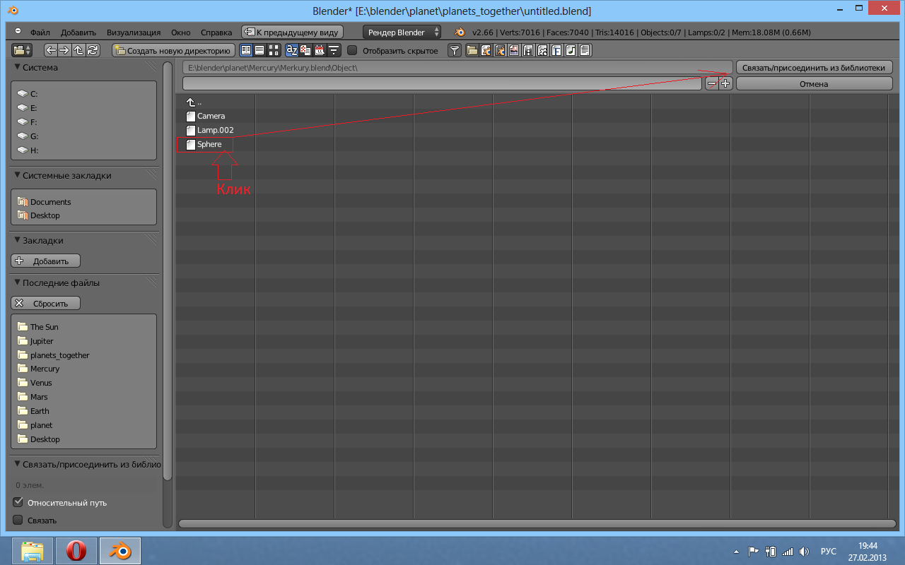Viewport: 905px width, 565px height.
Task: Toggle the file filtering funnel
Action: tap(455, 50)
